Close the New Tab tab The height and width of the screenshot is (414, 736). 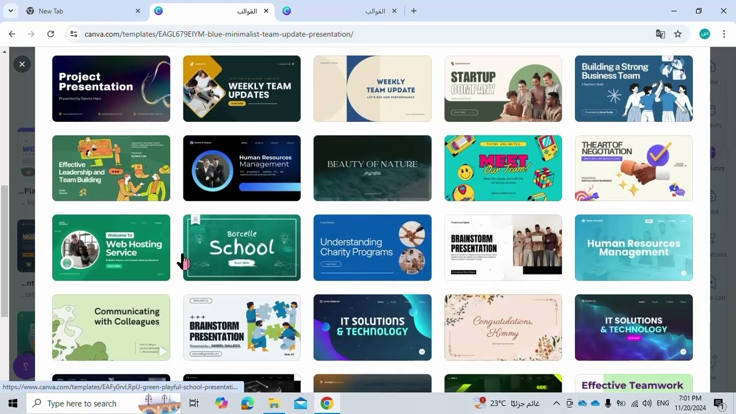(137, 11)
